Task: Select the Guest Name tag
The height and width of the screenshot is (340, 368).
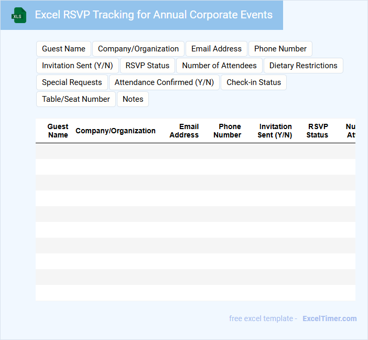Action: pos(63,49)
